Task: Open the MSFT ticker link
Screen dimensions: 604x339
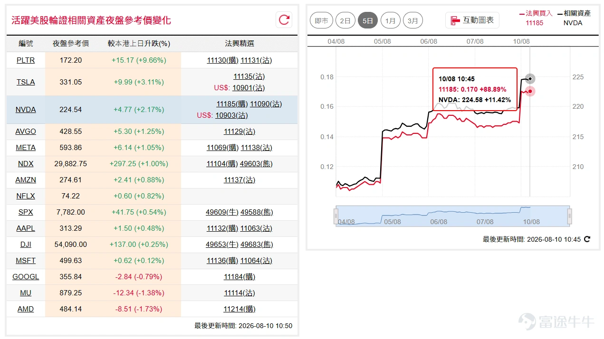Action: pyautogui.click(x=26, y=261)
